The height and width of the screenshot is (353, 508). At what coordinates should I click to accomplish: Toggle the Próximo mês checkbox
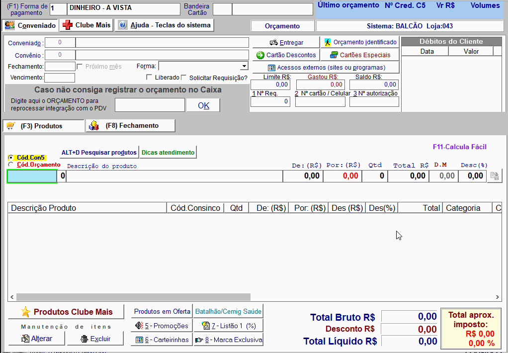tap(80, 67)
